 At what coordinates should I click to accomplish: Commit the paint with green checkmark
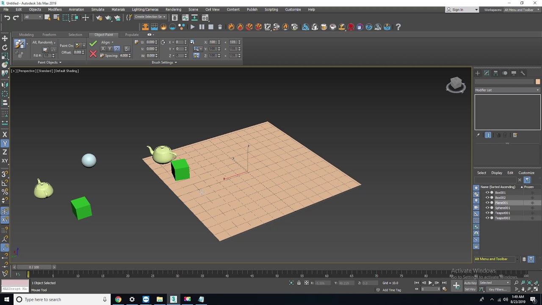[x=93, y=44]
